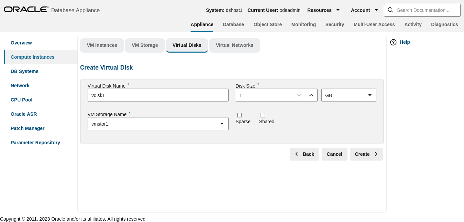Click the back chevron on the Back button
464x222 pixels.
pos(297,154)
